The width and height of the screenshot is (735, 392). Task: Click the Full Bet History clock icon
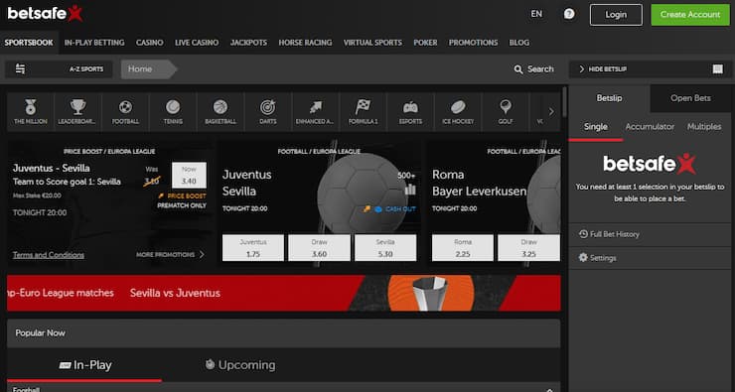(583, 233)
